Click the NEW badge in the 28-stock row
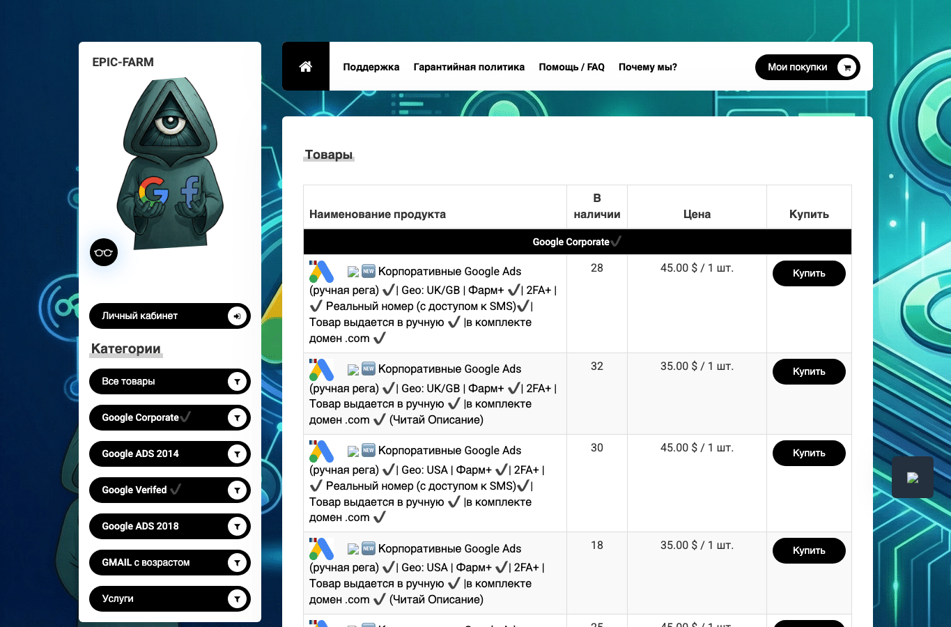The height and width of the screenshot is (627, 951). click(369, 271)
